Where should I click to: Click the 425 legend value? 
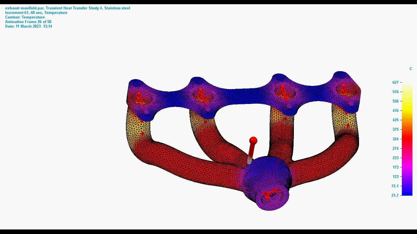(x=395, y=120)
